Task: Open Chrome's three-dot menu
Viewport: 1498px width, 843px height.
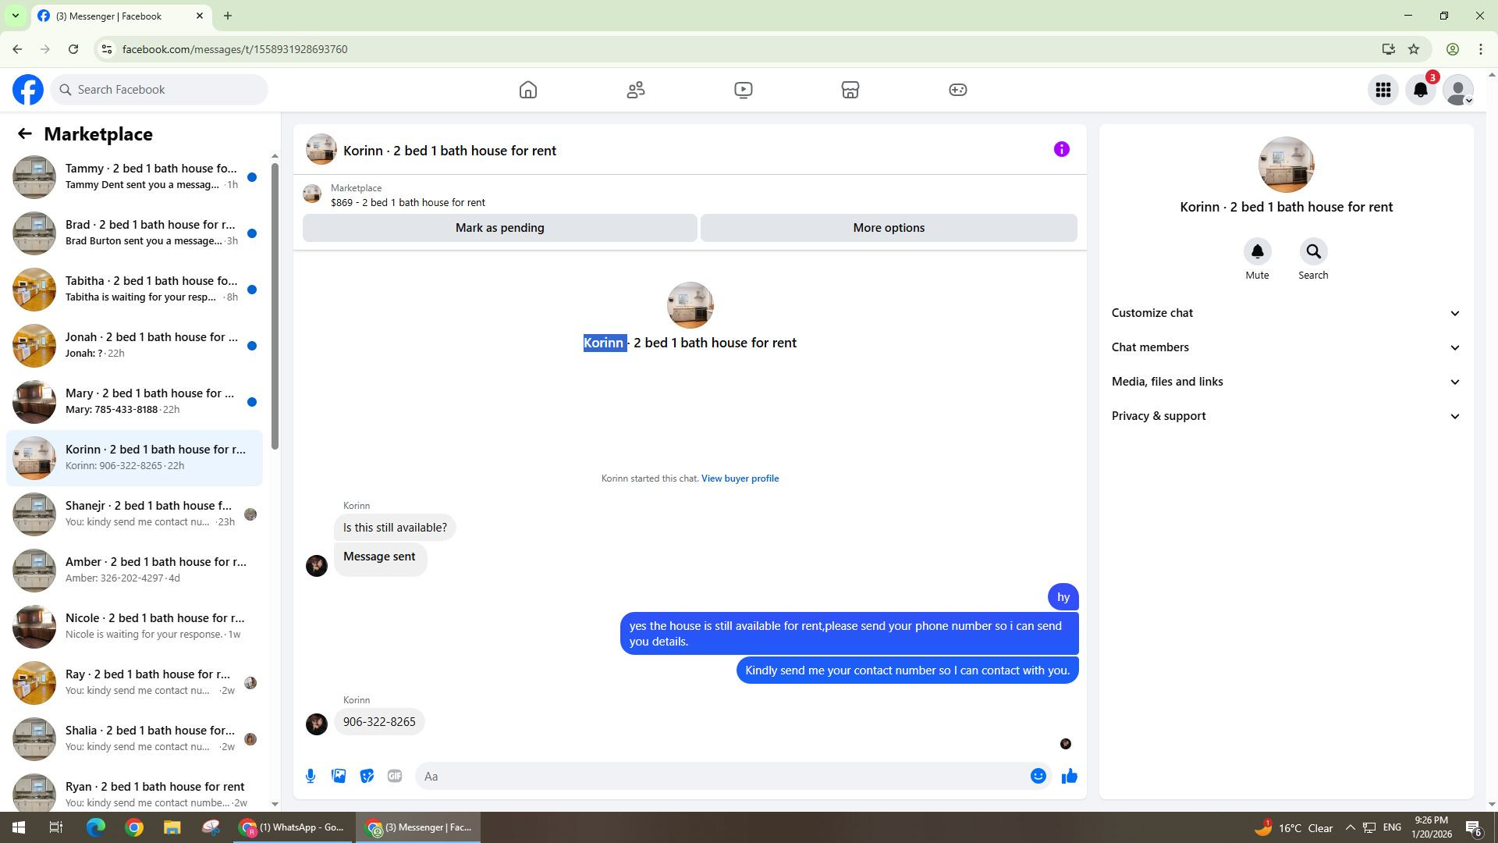Action: click(1481, 49)
